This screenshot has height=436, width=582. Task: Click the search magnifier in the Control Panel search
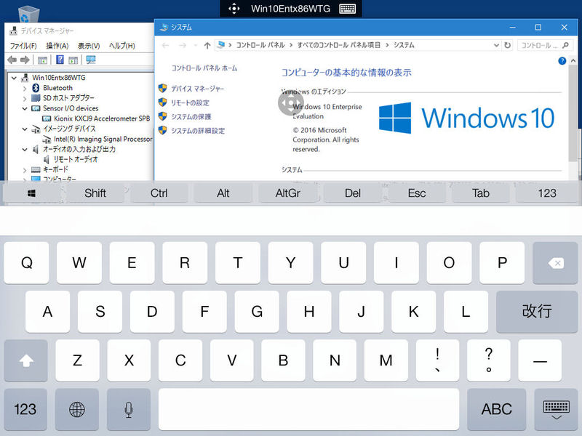565,45
